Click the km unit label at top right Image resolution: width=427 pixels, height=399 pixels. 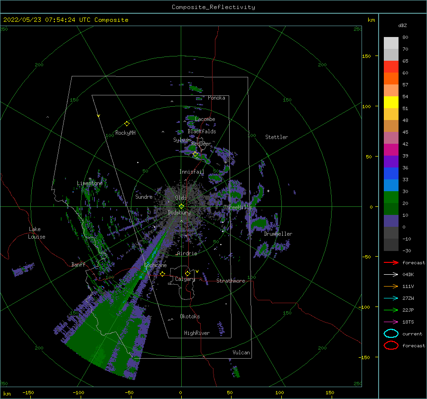tap(371, 20)
